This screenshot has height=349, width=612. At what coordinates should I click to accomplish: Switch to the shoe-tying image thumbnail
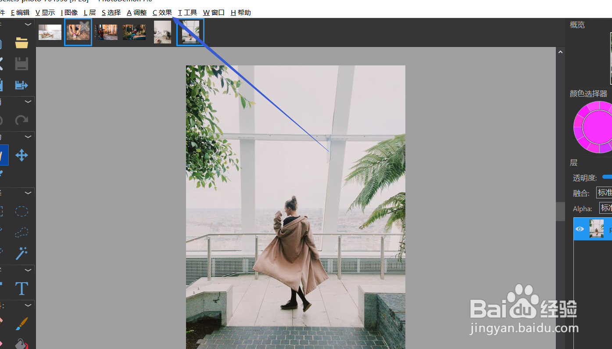tap(78, 32)
